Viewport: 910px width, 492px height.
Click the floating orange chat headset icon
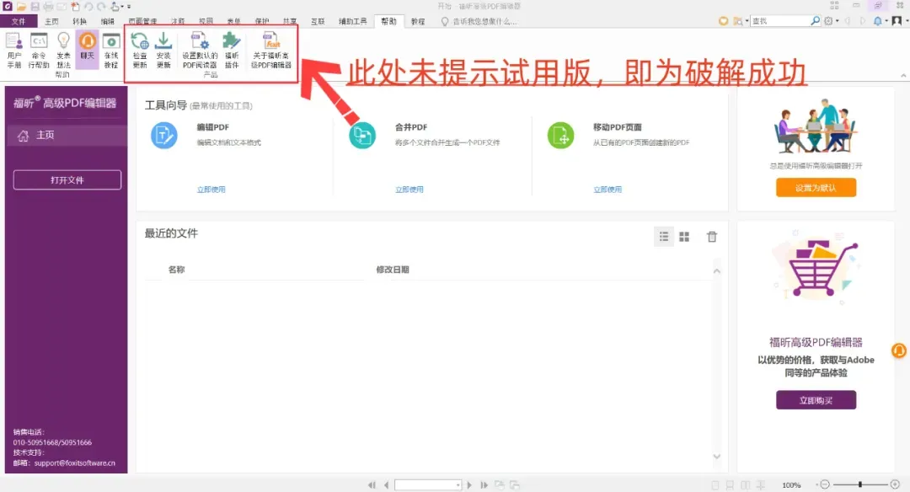(898, 350)
